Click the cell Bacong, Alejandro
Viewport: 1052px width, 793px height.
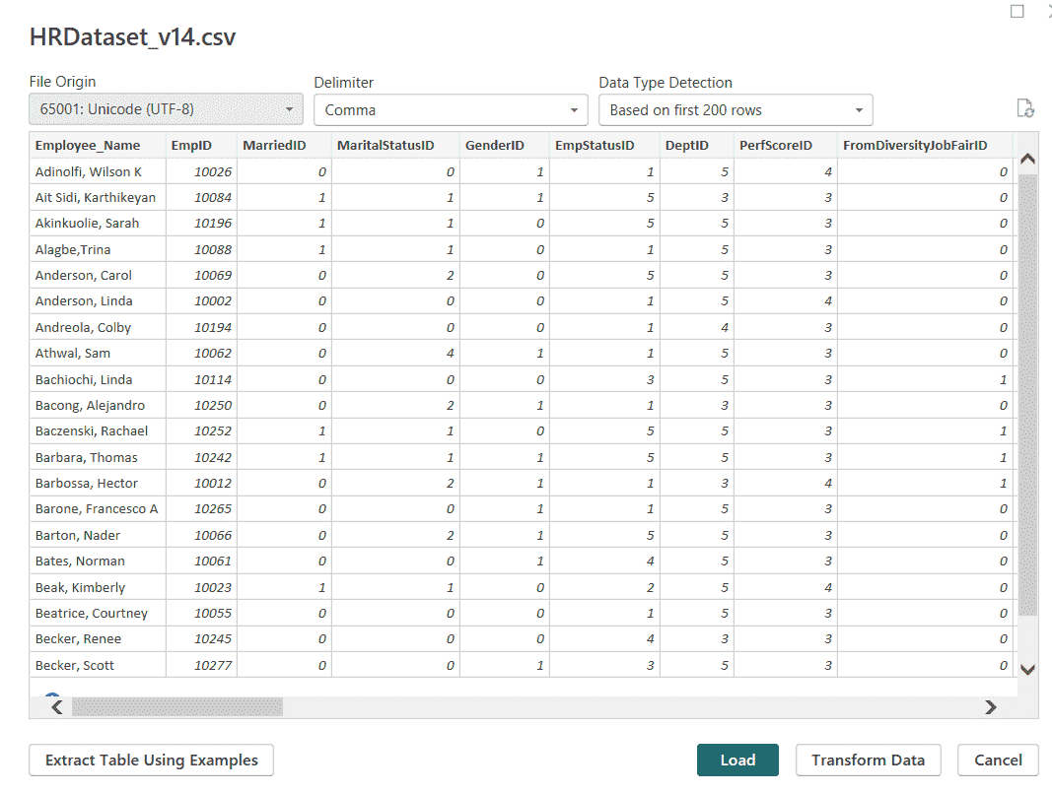tap(98, 406)
